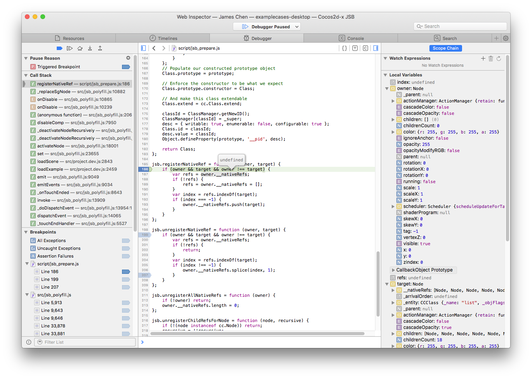Open the Debugger Paused dropdown
Screen dimensions: 532x379
click(267, 26)
